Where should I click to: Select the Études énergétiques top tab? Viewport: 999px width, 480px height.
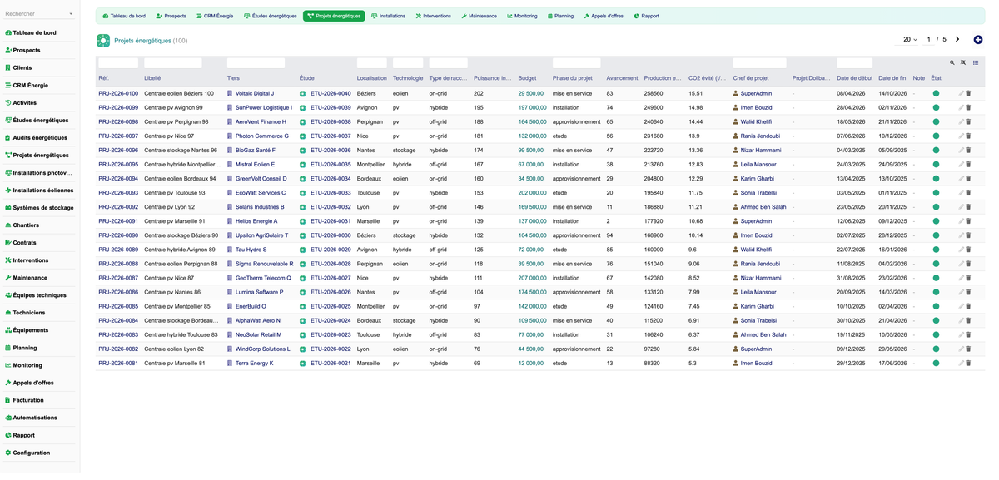tap(271, 16)
